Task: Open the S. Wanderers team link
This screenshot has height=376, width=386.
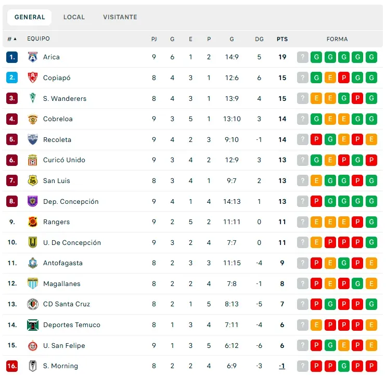Action: tap(65, 98)
